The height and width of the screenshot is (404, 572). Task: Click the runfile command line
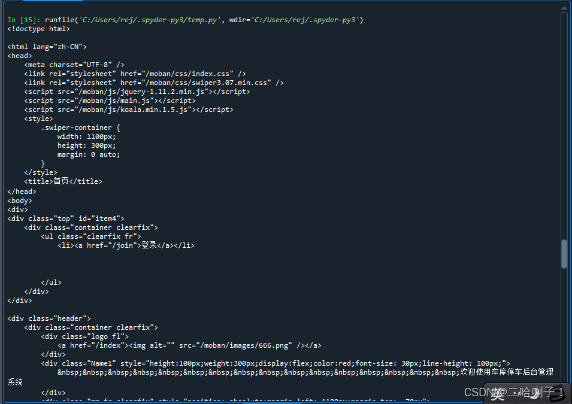(x=204, y=20)
